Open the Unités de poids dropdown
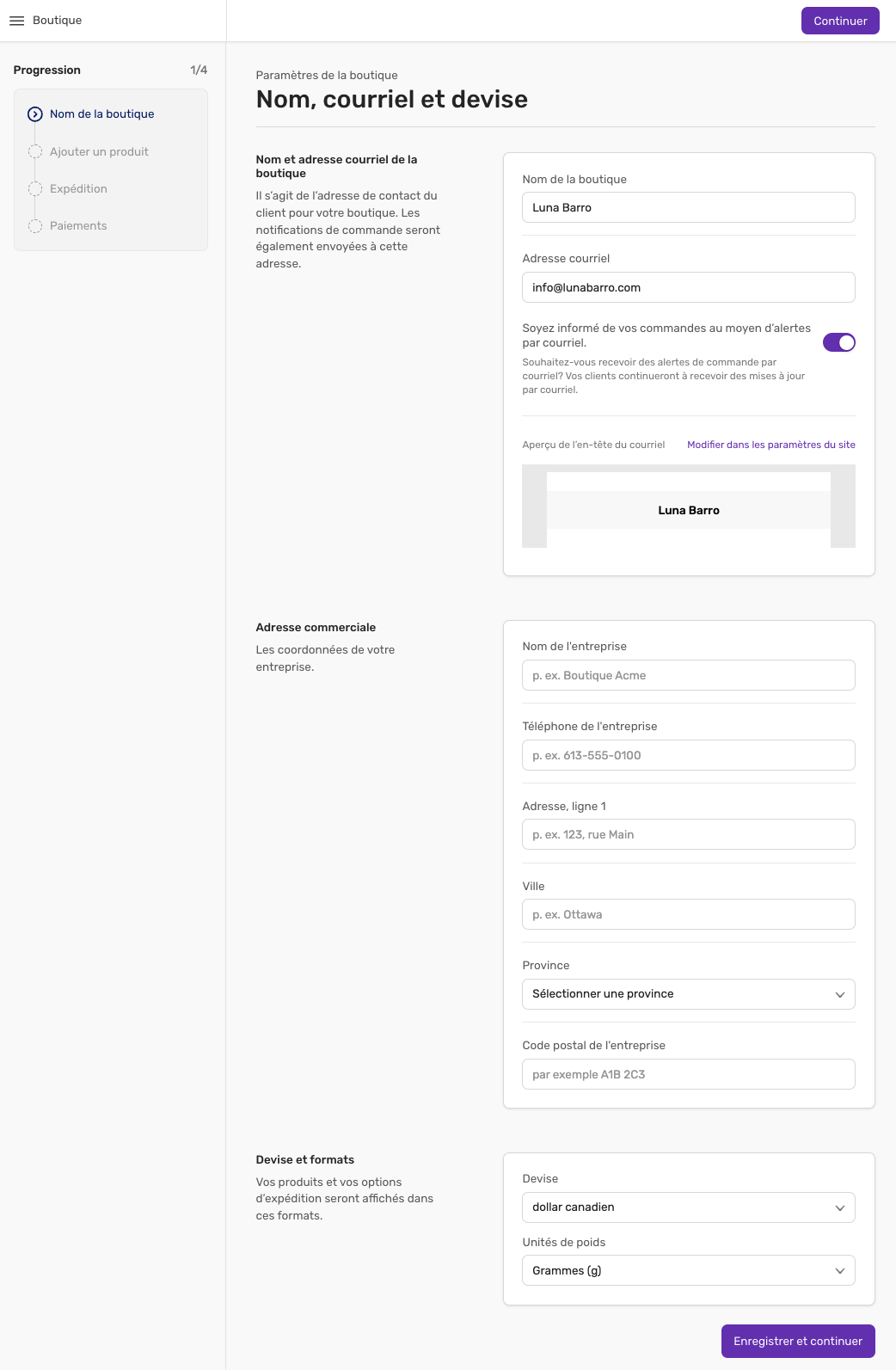The width and height of the screenshot is (896, 1370). (x=689, y=1270)
